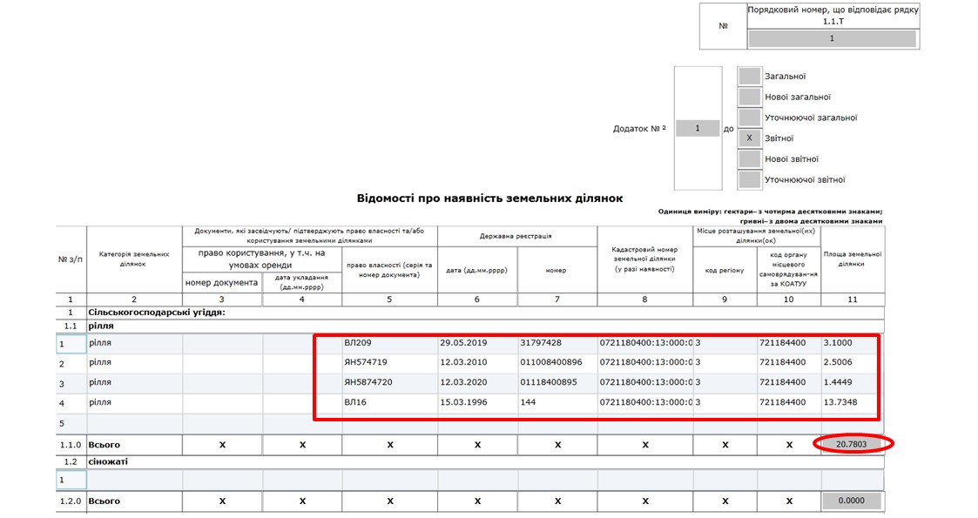Tick the Нової загальної checkbox
The height and width of the screenshot is (518, 978).
point(749,97)
